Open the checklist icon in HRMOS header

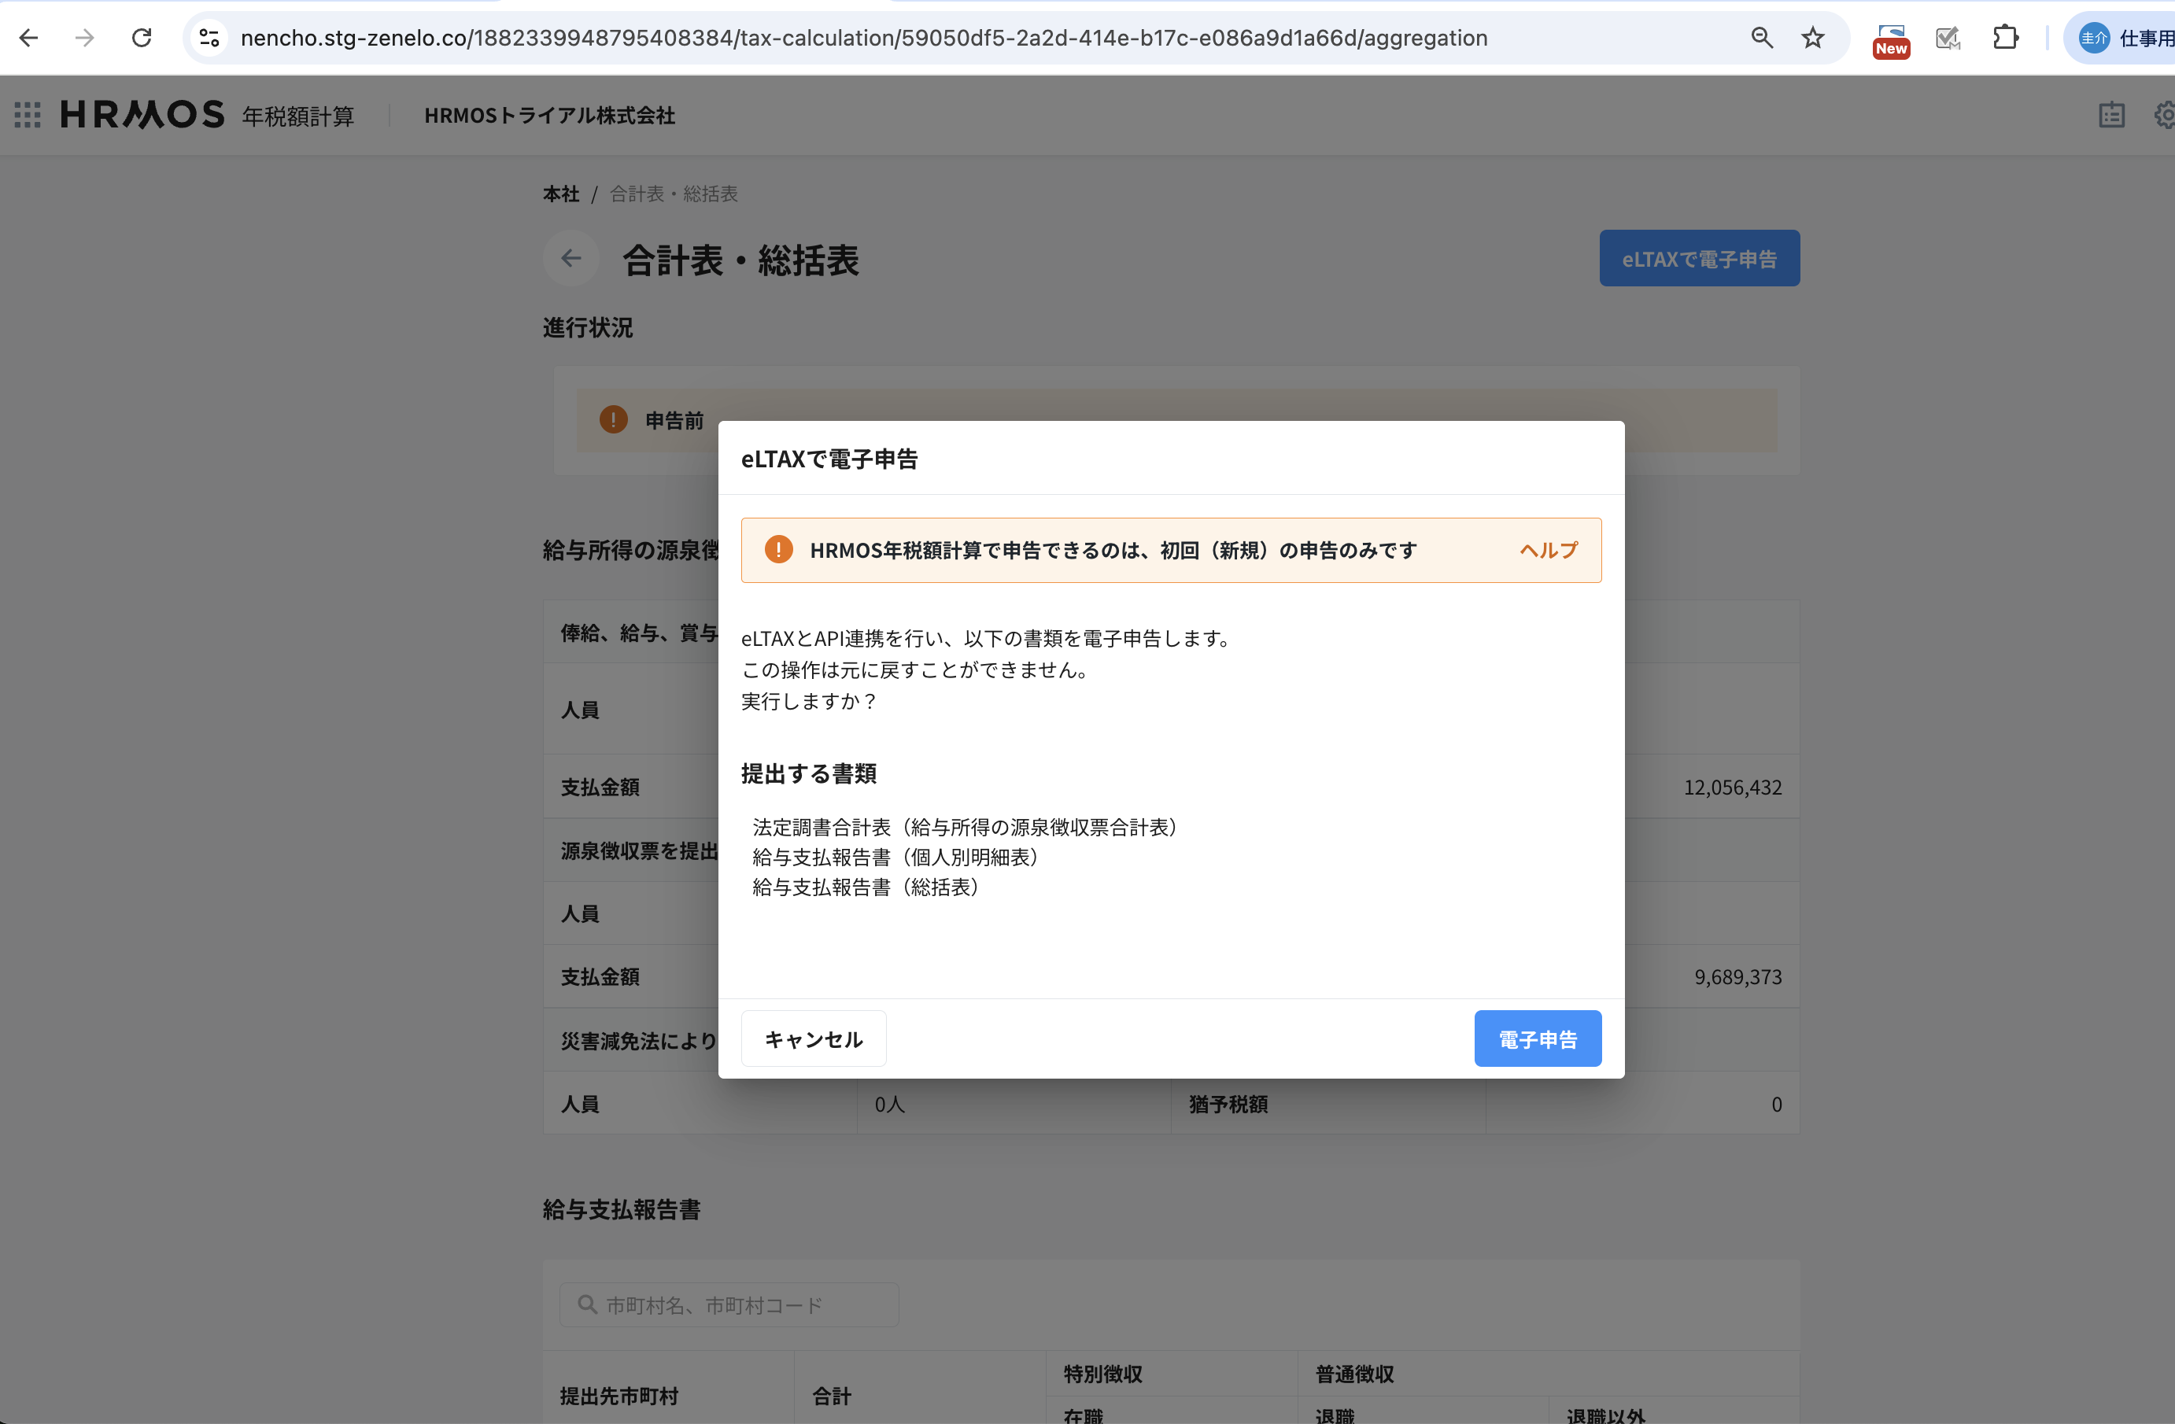tap(2111, 115)
